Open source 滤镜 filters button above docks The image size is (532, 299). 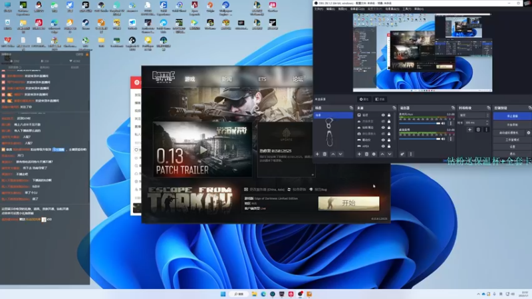(x=380, y=99)
